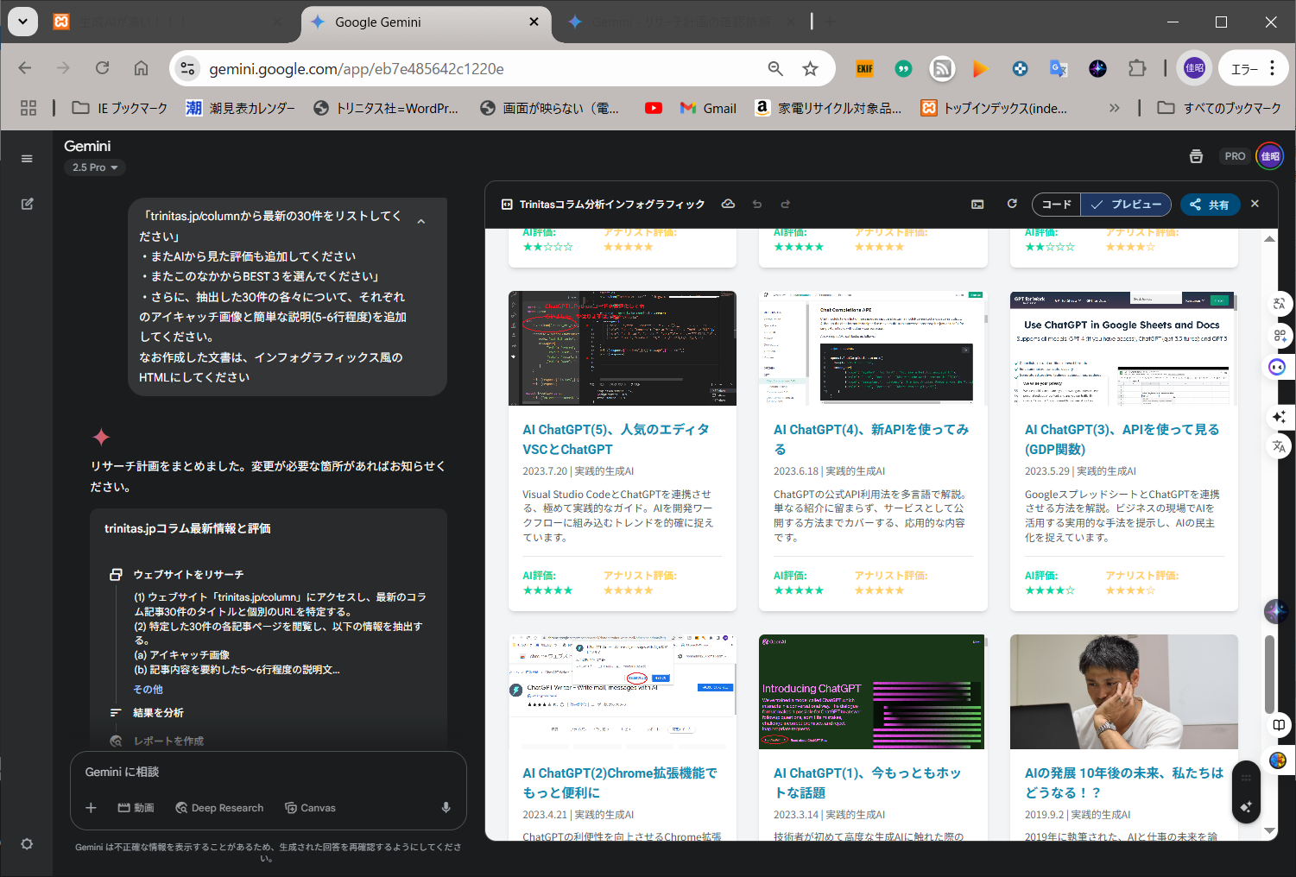Show more bookmarks with double chevron
Image resolution: width=1296 pixels, height=877 pixels.
(1114, 108)
